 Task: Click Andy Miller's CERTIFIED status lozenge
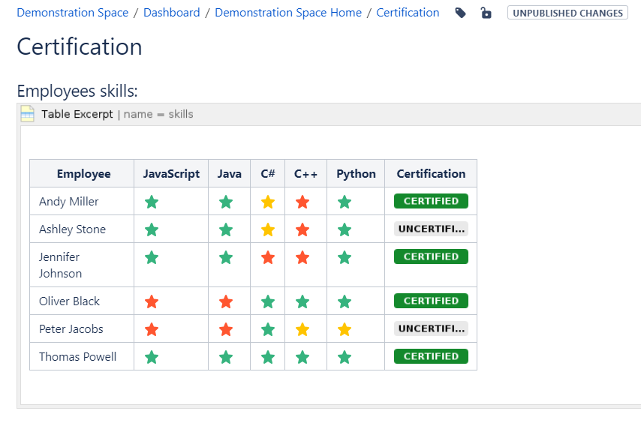coord(431,201)
